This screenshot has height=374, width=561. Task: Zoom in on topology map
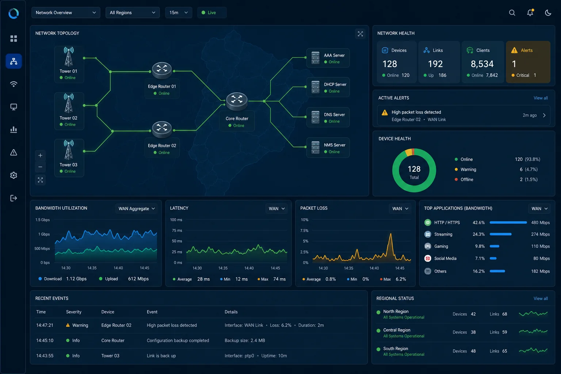[40, 155]
